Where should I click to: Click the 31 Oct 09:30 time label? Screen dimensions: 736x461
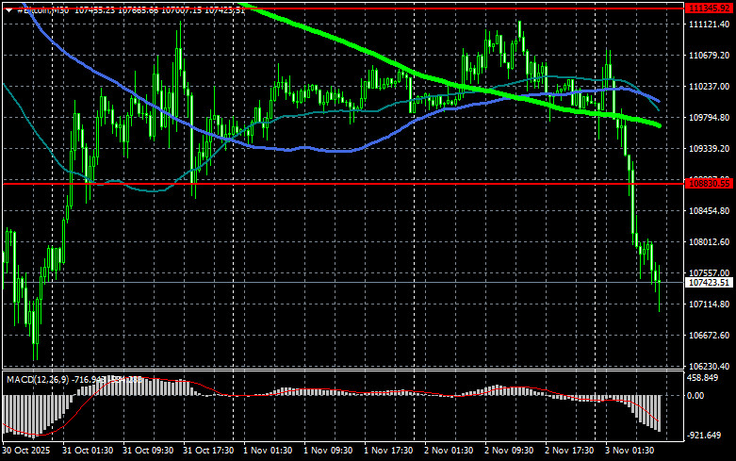click(x=148, y=451)
